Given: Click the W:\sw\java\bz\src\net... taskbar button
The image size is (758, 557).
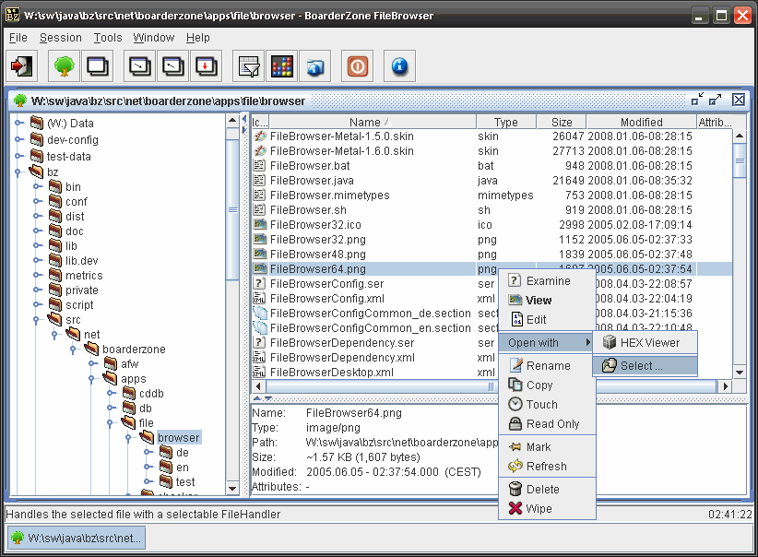Looking at the screenshot, I should pos(77,538).
